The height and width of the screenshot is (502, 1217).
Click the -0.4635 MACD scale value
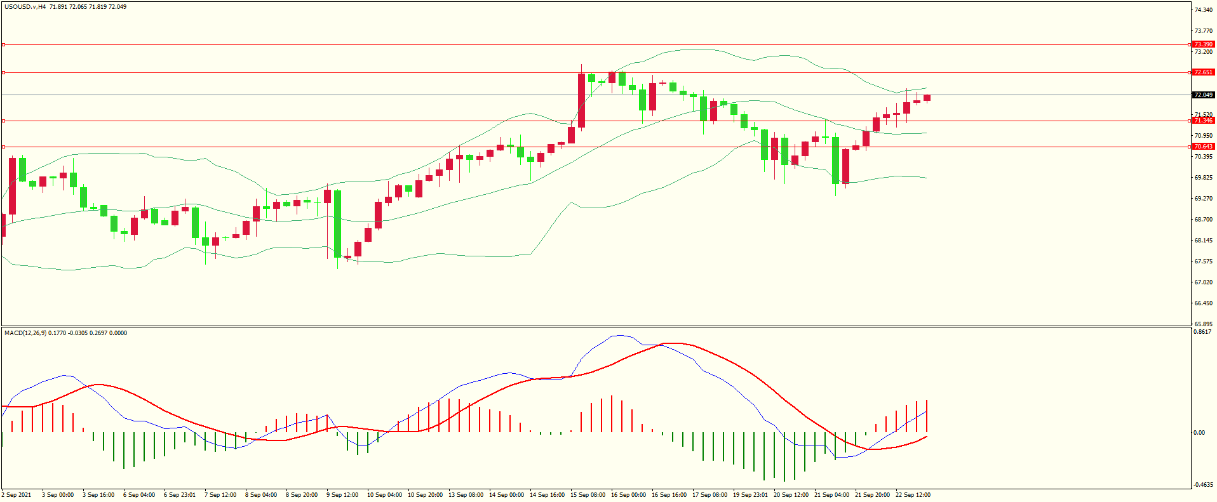[1204, 485]
